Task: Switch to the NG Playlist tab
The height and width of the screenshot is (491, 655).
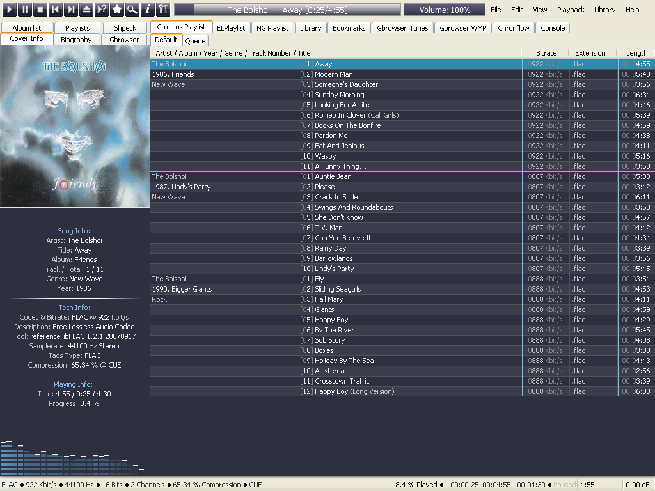Action: pyautogui.click(x=272, y=28)
